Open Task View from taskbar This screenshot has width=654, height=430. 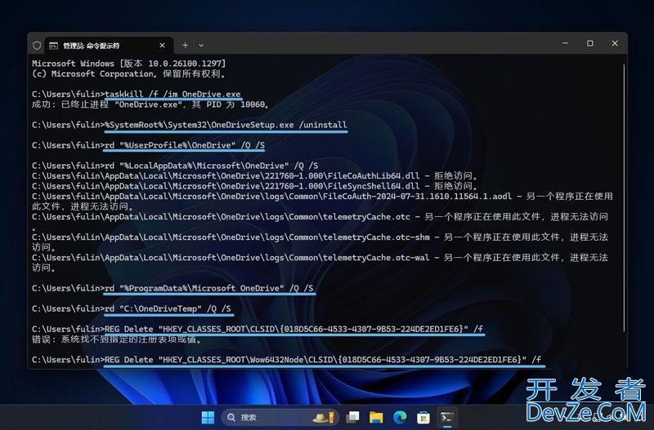353,417
